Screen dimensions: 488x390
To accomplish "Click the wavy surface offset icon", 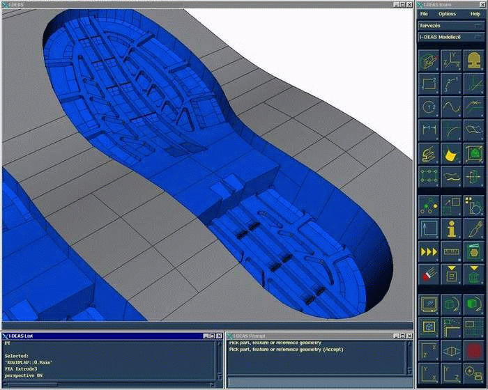I will point(451,176).
